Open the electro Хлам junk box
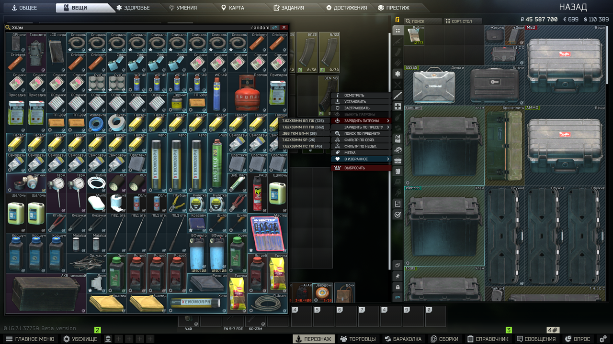Image resolution: width=613 pixels, height=344 pixels. (x=444, y=226)
